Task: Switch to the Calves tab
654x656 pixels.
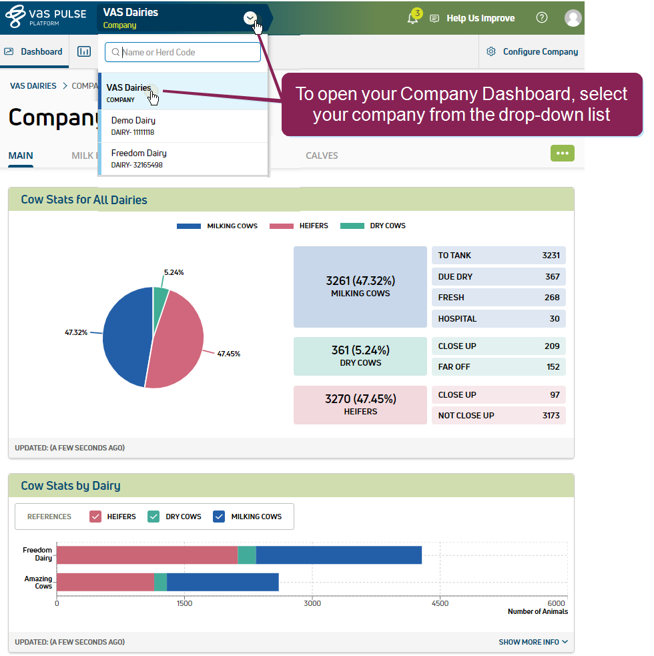Action: click(322, 155)
